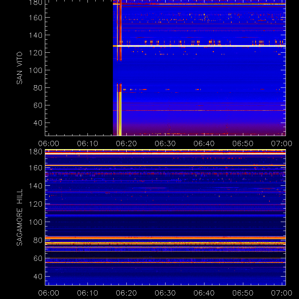299x299 pixels.
Task: Select the 100 tick label on San Vito axis
Action: click(36, 70)
